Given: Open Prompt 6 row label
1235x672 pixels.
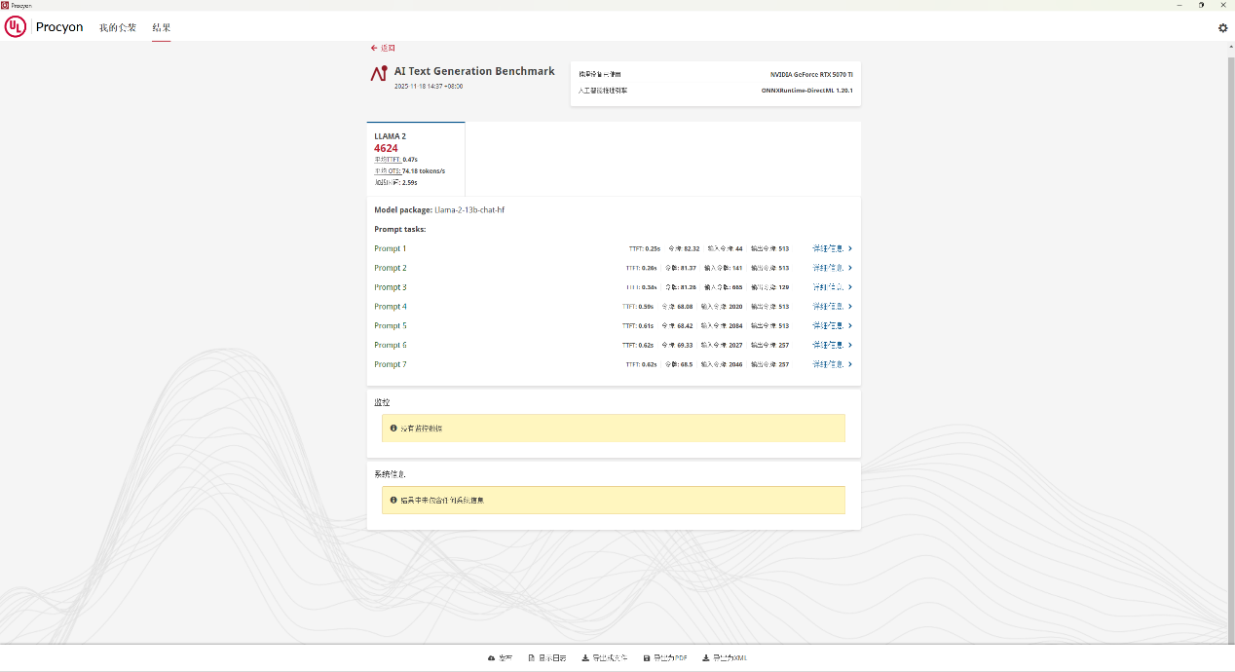Looking at the screenshot, I should point(391,345).
